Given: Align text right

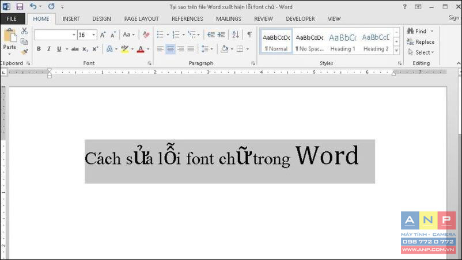Looking at the screenshot, I should tap(181, 49).
